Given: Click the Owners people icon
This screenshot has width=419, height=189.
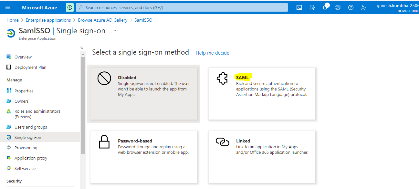Looking at the screenshot, I should tap(9, 101).
